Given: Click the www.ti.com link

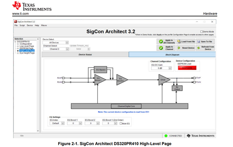Looking at the screenshot, I should (x=20, y=13).
